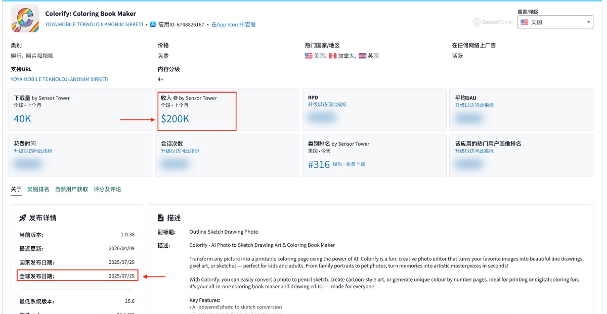This screenshot has width=607, height=314.
Task: Click the Canada flag next to 加拿大
Action: coord(332,56)
